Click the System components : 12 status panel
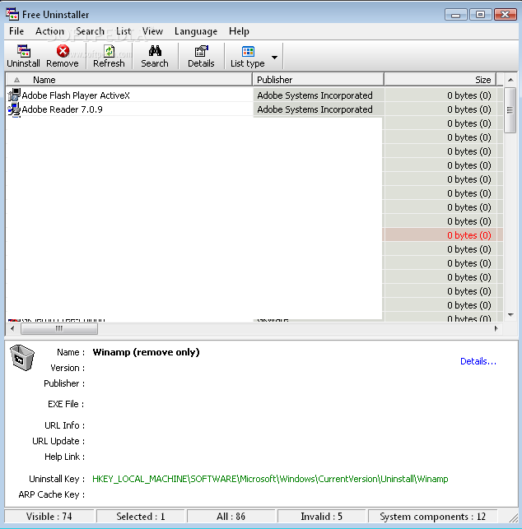Image resolution: width=522 pixels, height=529 pixels. pos(432,517)
